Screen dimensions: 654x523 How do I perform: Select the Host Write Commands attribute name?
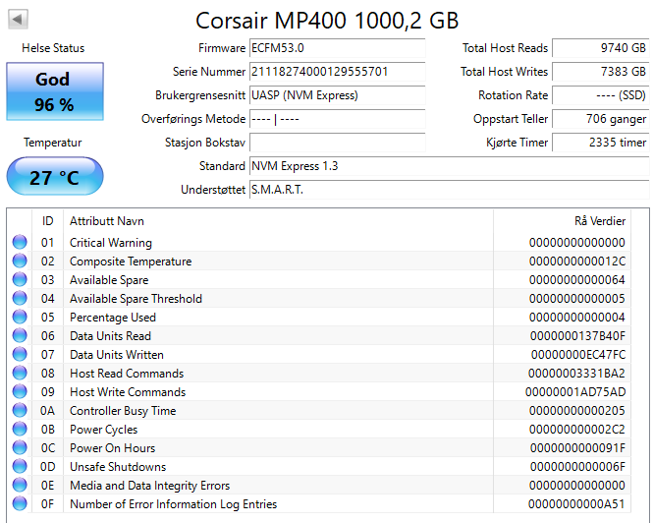click(x=128, y=392)
